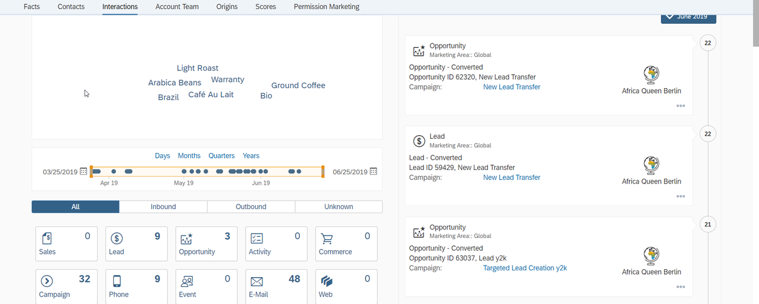Open the Permission Marketing tab
The height and width of the screenshot is (304, 759).
pyautogui.click(x=326, y=7)
